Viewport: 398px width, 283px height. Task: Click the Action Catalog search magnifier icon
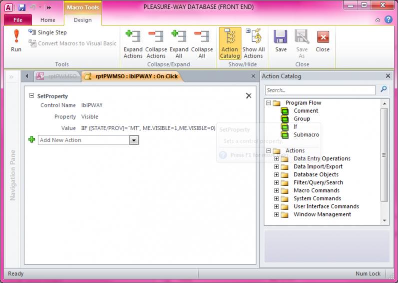pos(384,89)
